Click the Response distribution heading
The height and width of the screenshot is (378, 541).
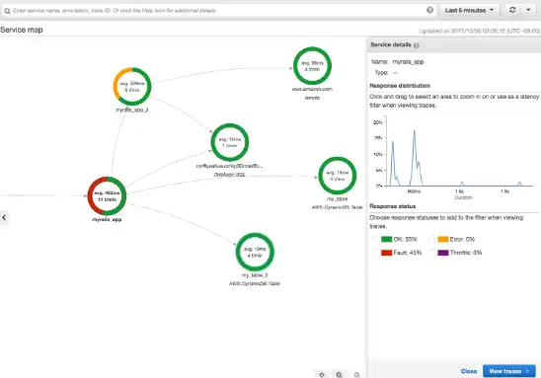coord(400,86)
